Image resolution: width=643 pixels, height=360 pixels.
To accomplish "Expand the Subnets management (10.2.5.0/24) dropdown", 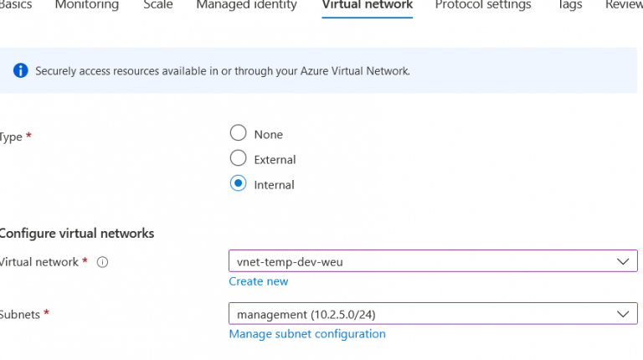I will (x=432, y=314).
